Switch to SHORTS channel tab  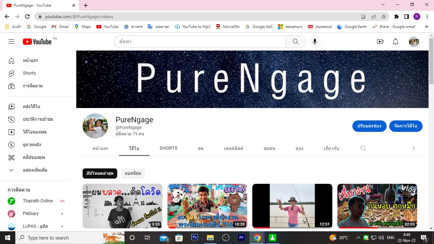(168, 148)
